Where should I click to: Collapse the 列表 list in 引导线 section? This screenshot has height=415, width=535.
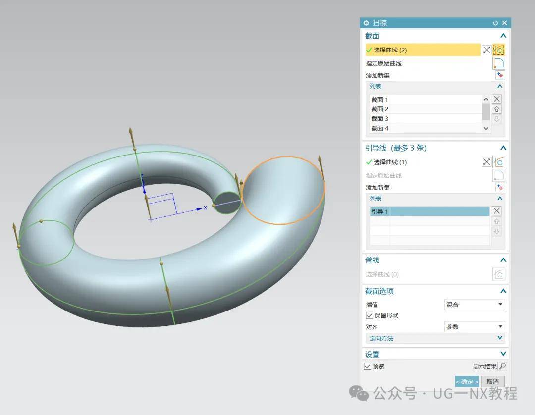(x=500, y=199)
